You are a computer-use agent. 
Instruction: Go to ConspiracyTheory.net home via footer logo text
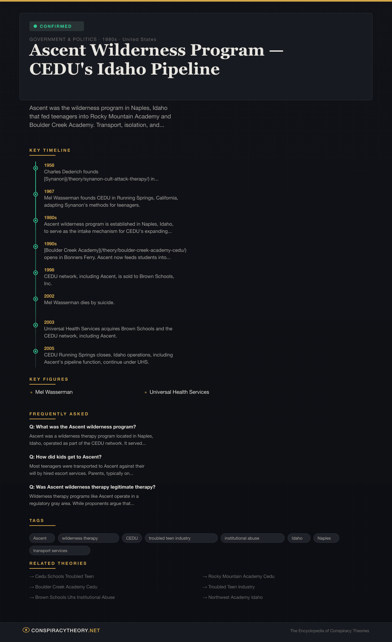(x=65, y=630)
